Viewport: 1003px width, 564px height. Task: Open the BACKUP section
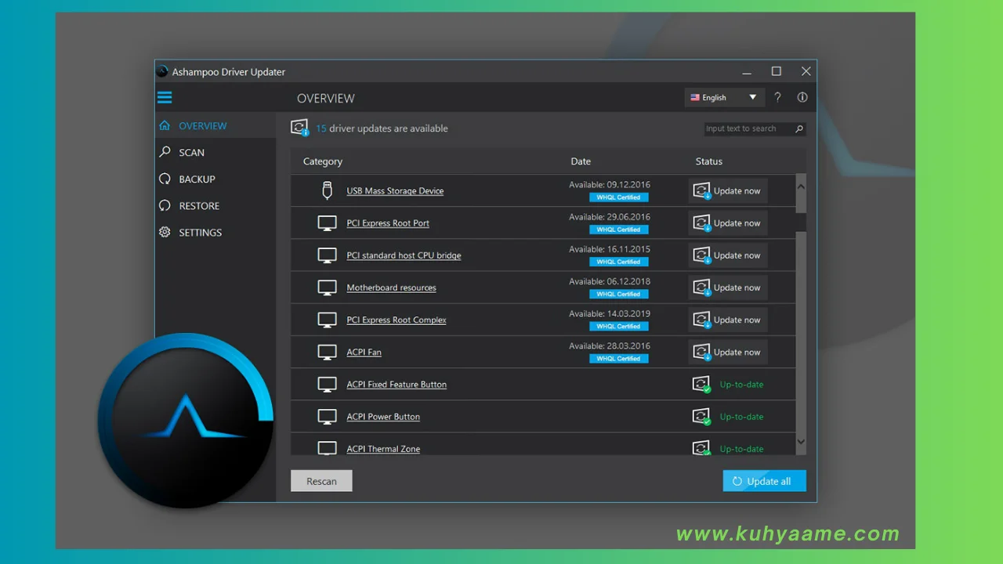pyautogui.click(x=197, y=179)
